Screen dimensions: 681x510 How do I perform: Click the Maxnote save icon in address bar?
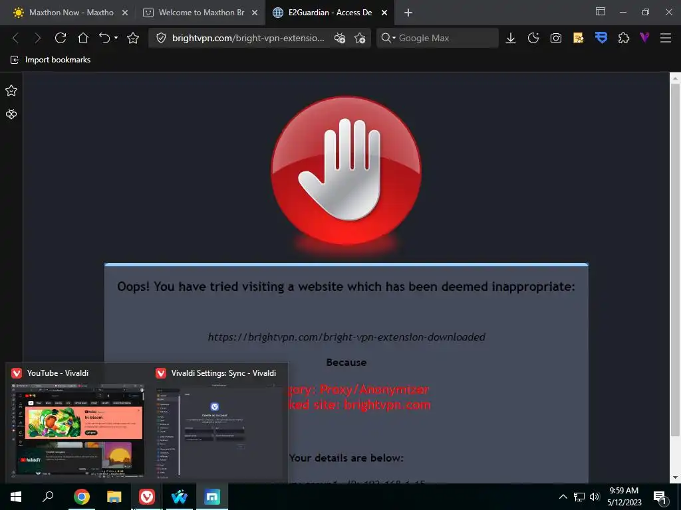(x=340, y=38)
